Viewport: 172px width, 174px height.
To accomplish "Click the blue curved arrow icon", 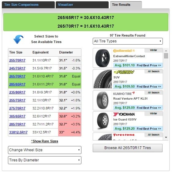I will coord(18,39).
